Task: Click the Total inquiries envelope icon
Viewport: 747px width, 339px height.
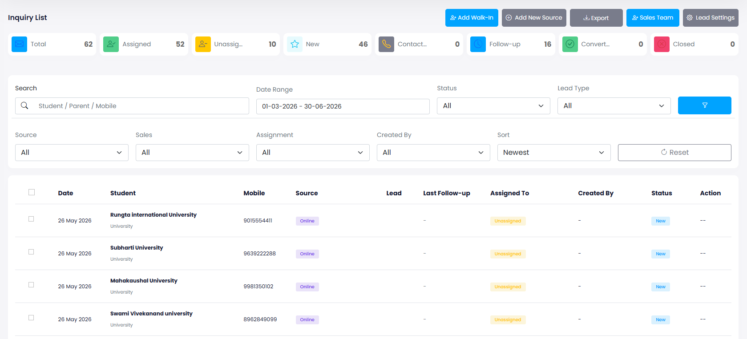Action: pos(19,44)
